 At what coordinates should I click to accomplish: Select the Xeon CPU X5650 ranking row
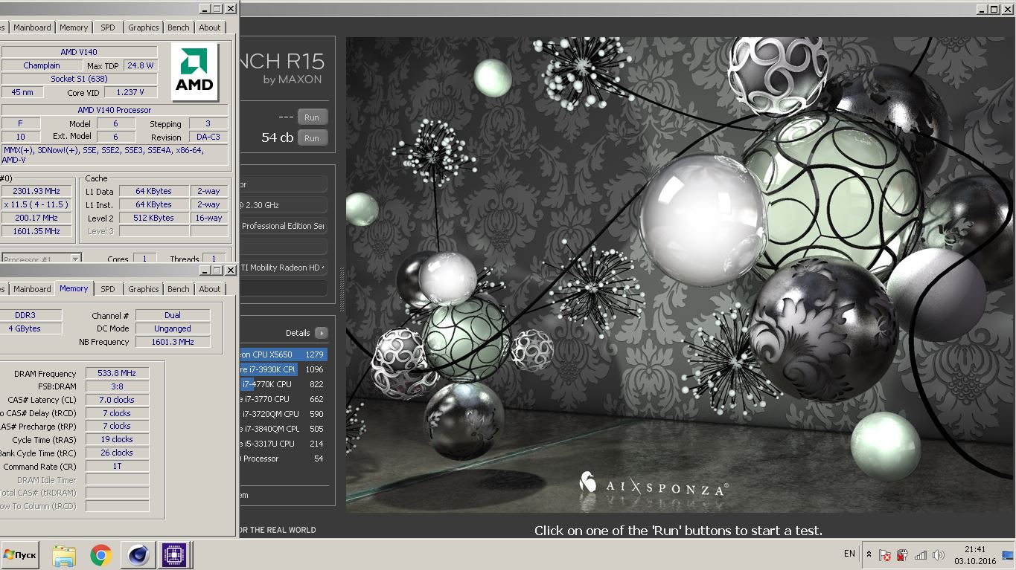tap(284, 354)
